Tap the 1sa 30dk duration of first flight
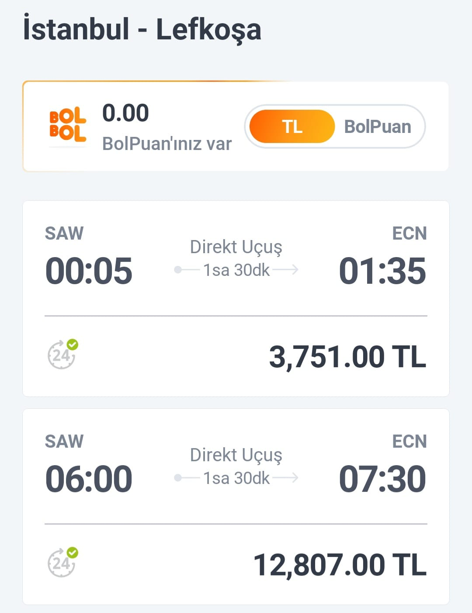The image size is (472, 613). (236, 270)
